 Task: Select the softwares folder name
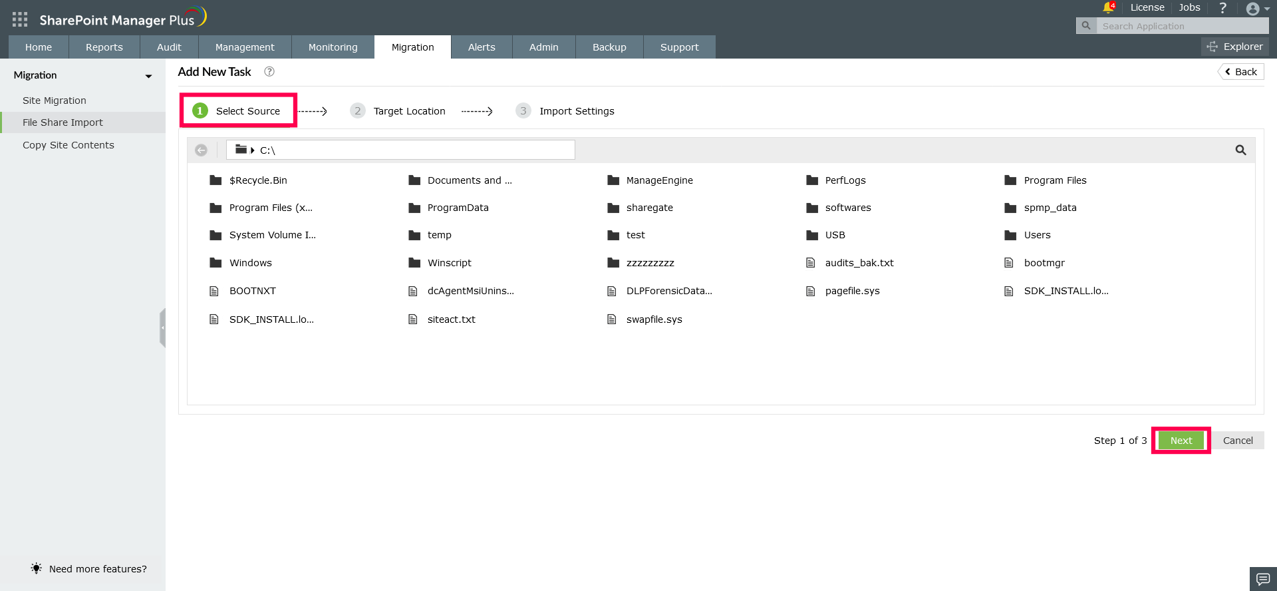tap(848, 208)
